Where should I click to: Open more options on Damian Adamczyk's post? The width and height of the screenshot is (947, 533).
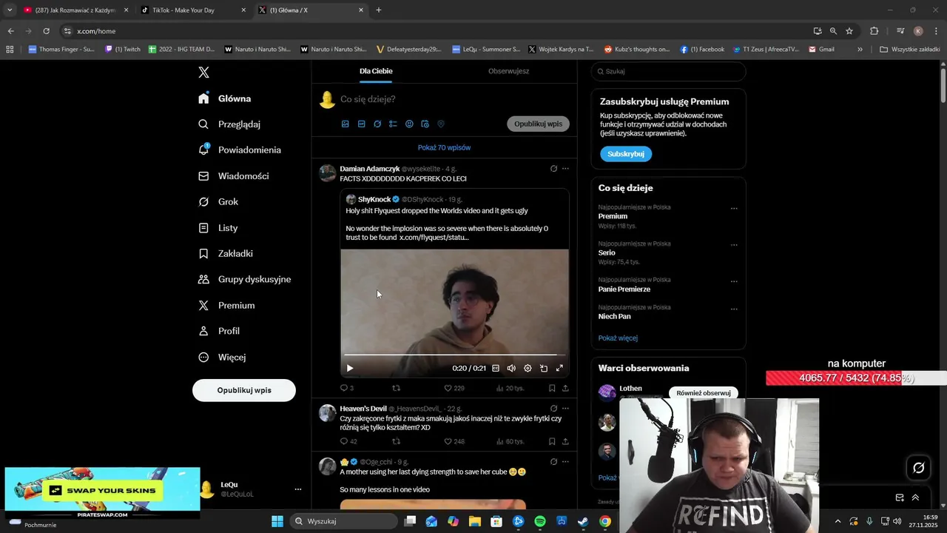[x=565, y=169]
